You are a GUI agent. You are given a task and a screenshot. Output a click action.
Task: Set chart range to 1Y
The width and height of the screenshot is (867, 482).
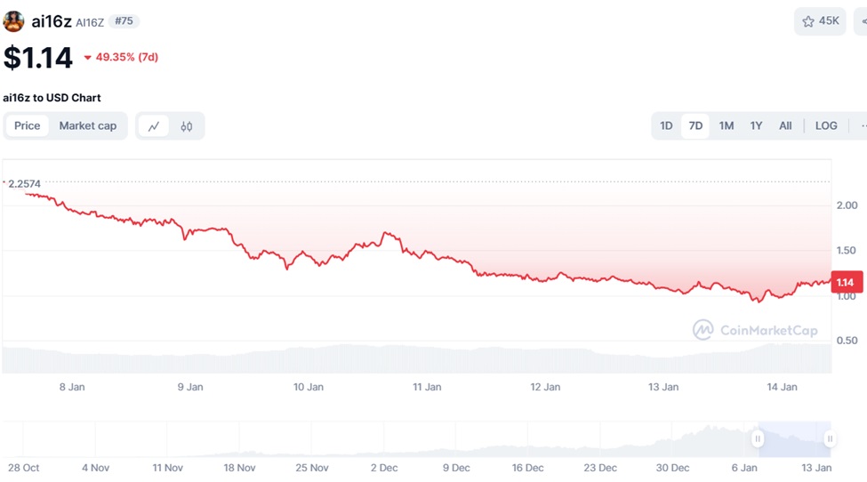tap(756, 126)
